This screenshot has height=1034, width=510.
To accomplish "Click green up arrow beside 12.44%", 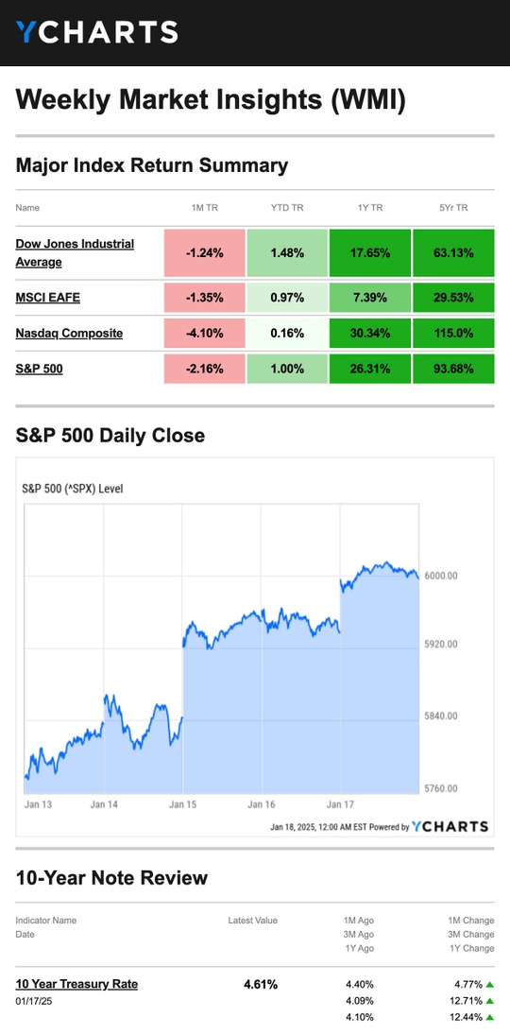I will click(489, 1018).
